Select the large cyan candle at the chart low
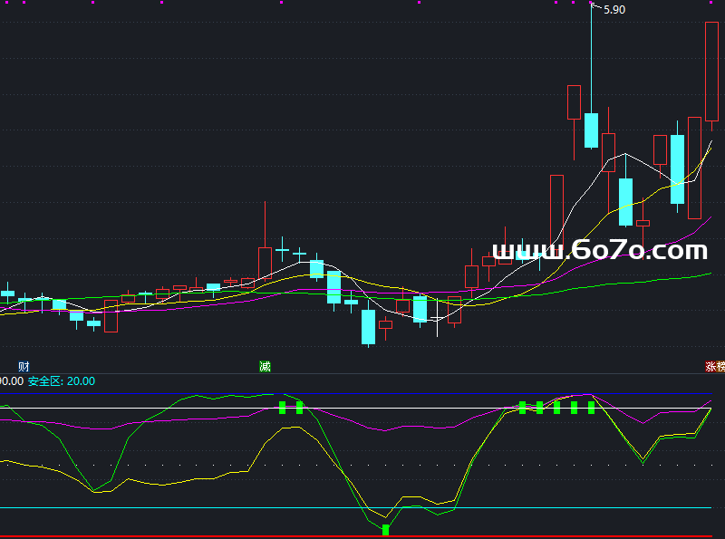The height and width of the screenshot is (539, 725). (368, 327)
